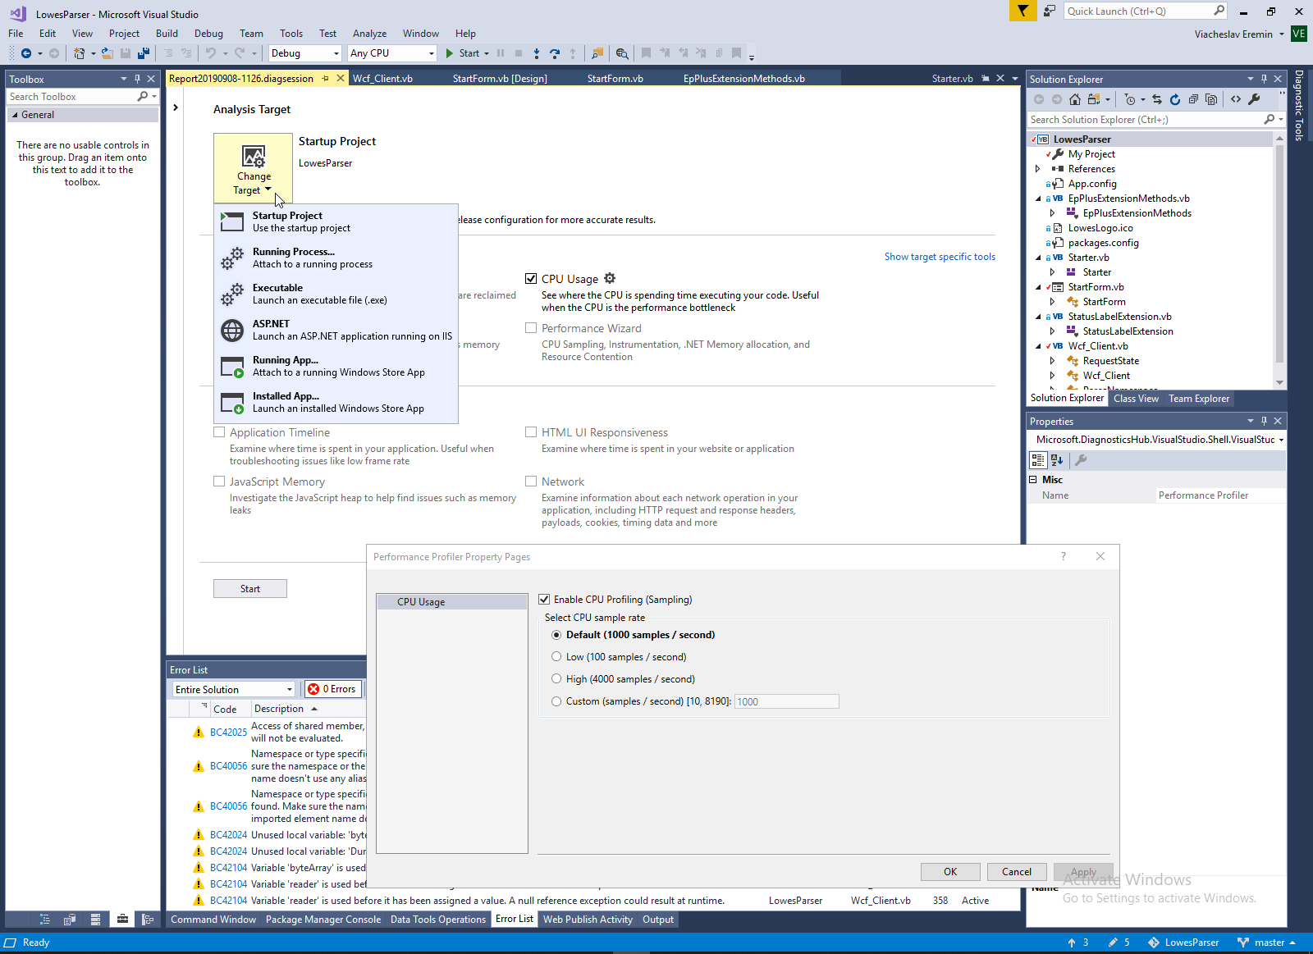Collapse the Starter.vb node
The height and width of the screenshot is (954, 1313).
1038,258
